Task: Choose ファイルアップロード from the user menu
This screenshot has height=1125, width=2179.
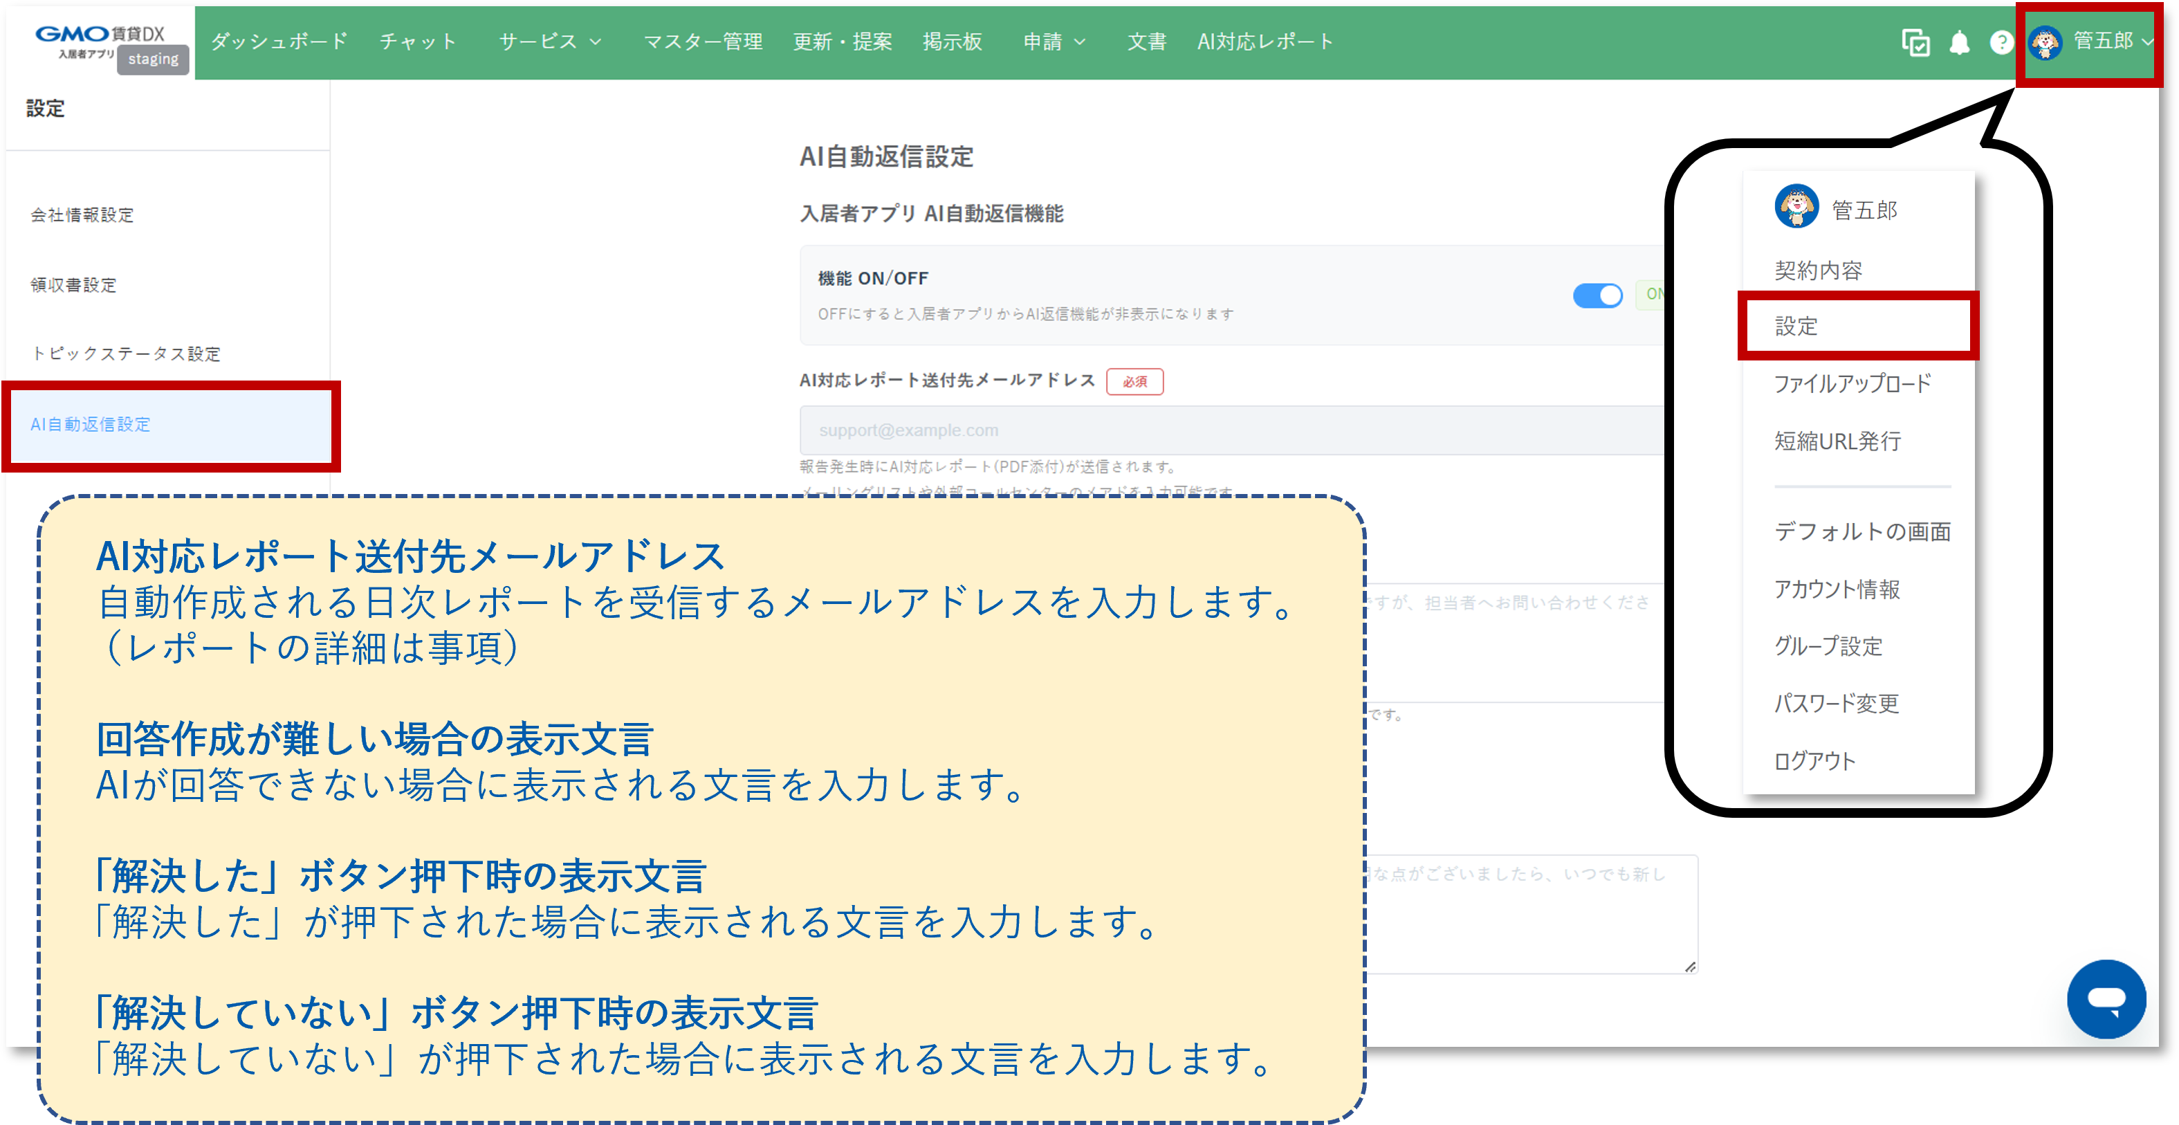Action: tap(1852, 384)
